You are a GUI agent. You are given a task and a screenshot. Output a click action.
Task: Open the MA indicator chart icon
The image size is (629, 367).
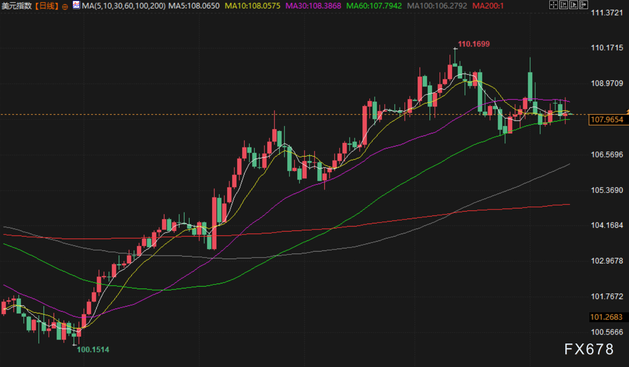(x=76, y=5)
